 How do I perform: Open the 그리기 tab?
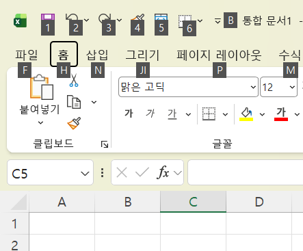point(142,55)
